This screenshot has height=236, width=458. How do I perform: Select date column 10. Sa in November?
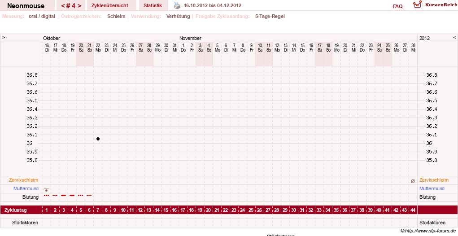tap(260, 48)
